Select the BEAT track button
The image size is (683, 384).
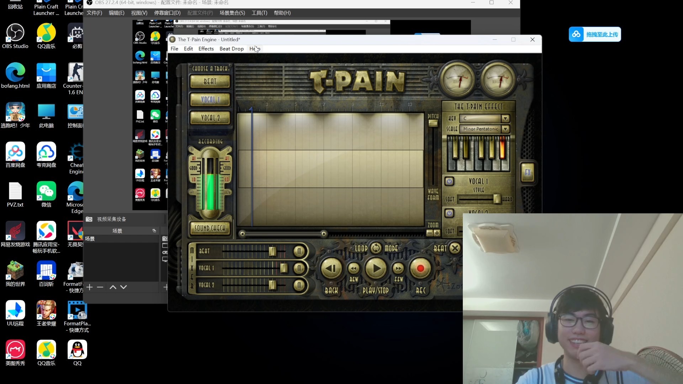pos(210,81)
